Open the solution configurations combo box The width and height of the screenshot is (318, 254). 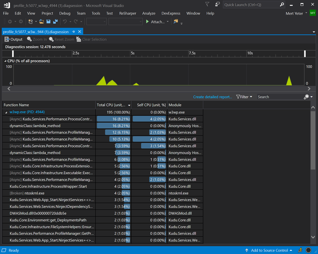(x=97, y=21)
